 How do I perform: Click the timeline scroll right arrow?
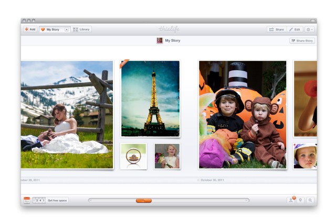247,200
